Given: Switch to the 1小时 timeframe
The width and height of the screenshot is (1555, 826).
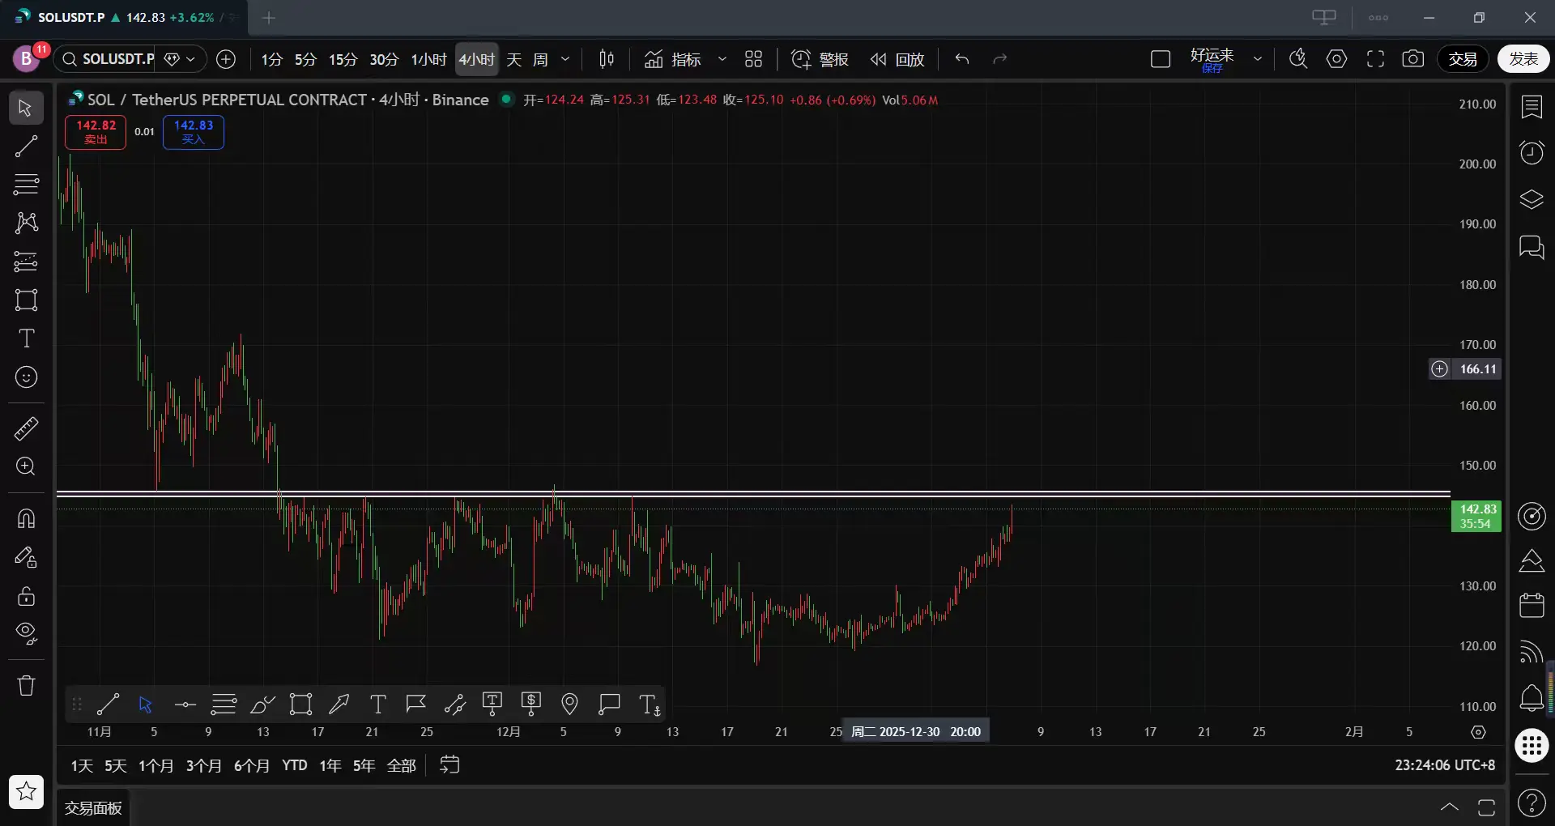Looking at the screenshot, I should (428, 59).
